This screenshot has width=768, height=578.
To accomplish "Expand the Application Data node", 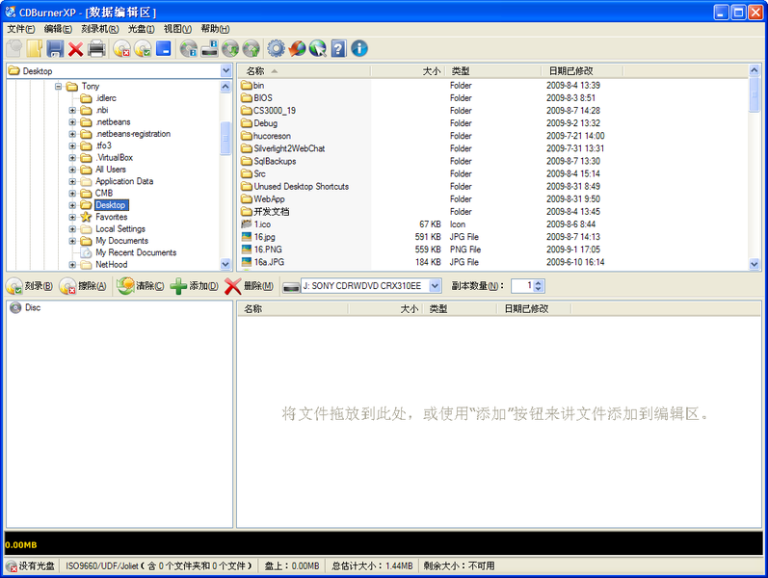I will click(72, 181).
